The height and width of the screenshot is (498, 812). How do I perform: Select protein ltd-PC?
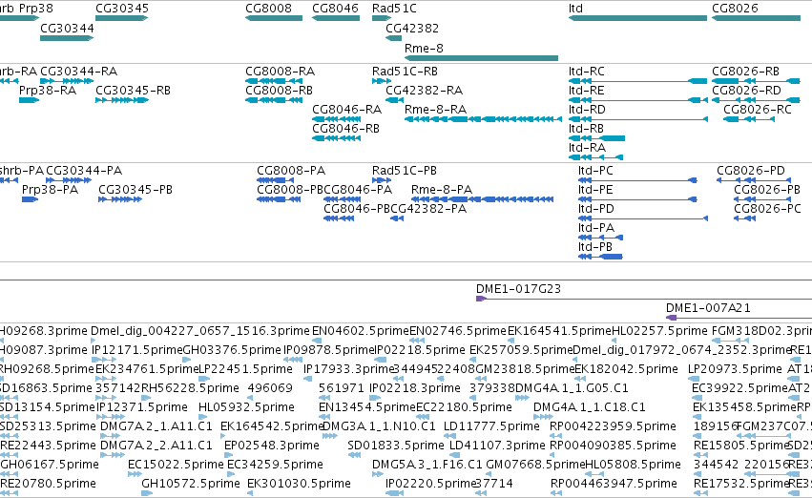point(637,180)
